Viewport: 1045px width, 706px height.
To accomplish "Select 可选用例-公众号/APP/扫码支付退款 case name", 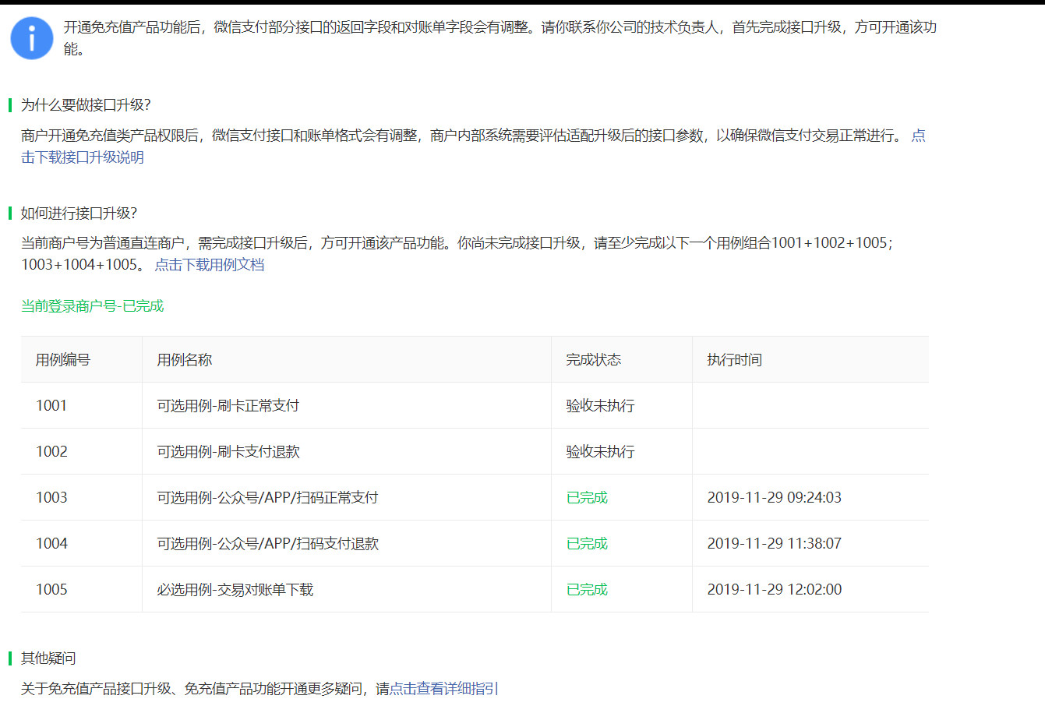I will coord(268,544).
